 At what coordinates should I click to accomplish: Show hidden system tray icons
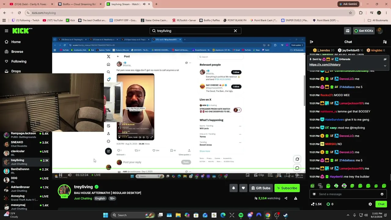click(348, 215)
